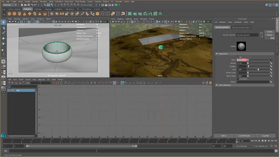Image resolution: width=279 pixels, height=157 pixels.
Task: Open the Modeling menu set dropdown
Action: (10, 5)
